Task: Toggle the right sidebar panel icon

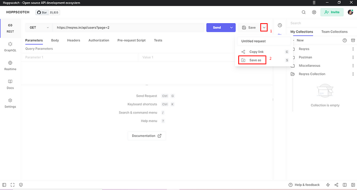Action: [x=353, y=185]
